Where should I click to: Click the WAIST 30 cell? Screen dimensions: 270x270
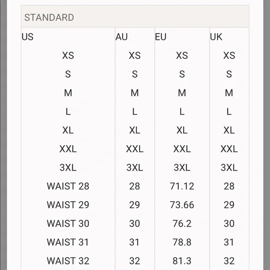tap(68, 223)
